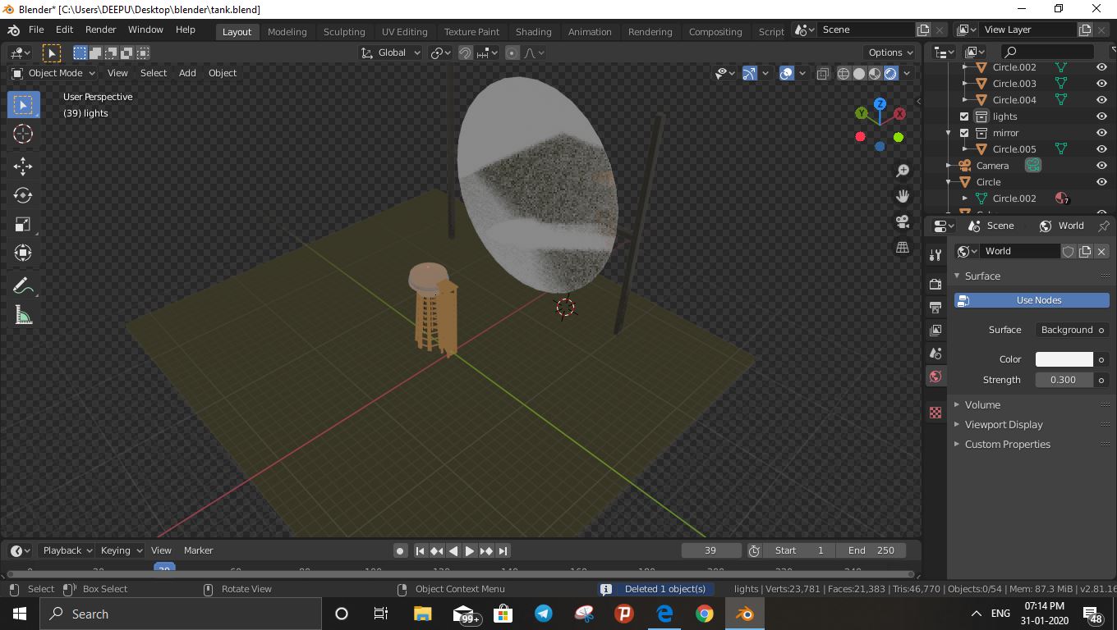Image resolution: width=1117 pixels, height=630 pixels.
Task: Open Google Chrome from the taskbar
Action: tap(704, 614)
